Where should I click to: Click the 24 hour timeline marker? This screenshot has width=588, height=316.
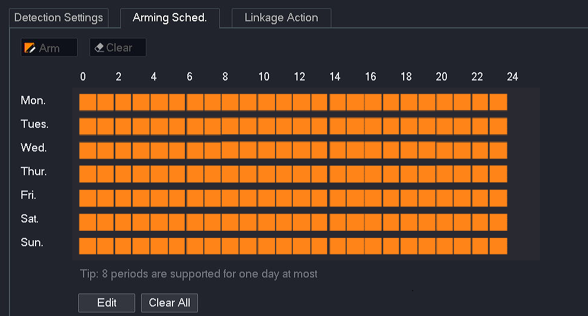click(513, 77)
